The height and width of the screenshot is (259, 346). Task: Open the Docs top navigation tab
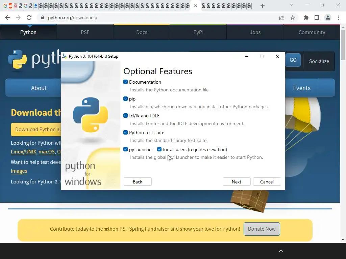click(x=142, y=32)
